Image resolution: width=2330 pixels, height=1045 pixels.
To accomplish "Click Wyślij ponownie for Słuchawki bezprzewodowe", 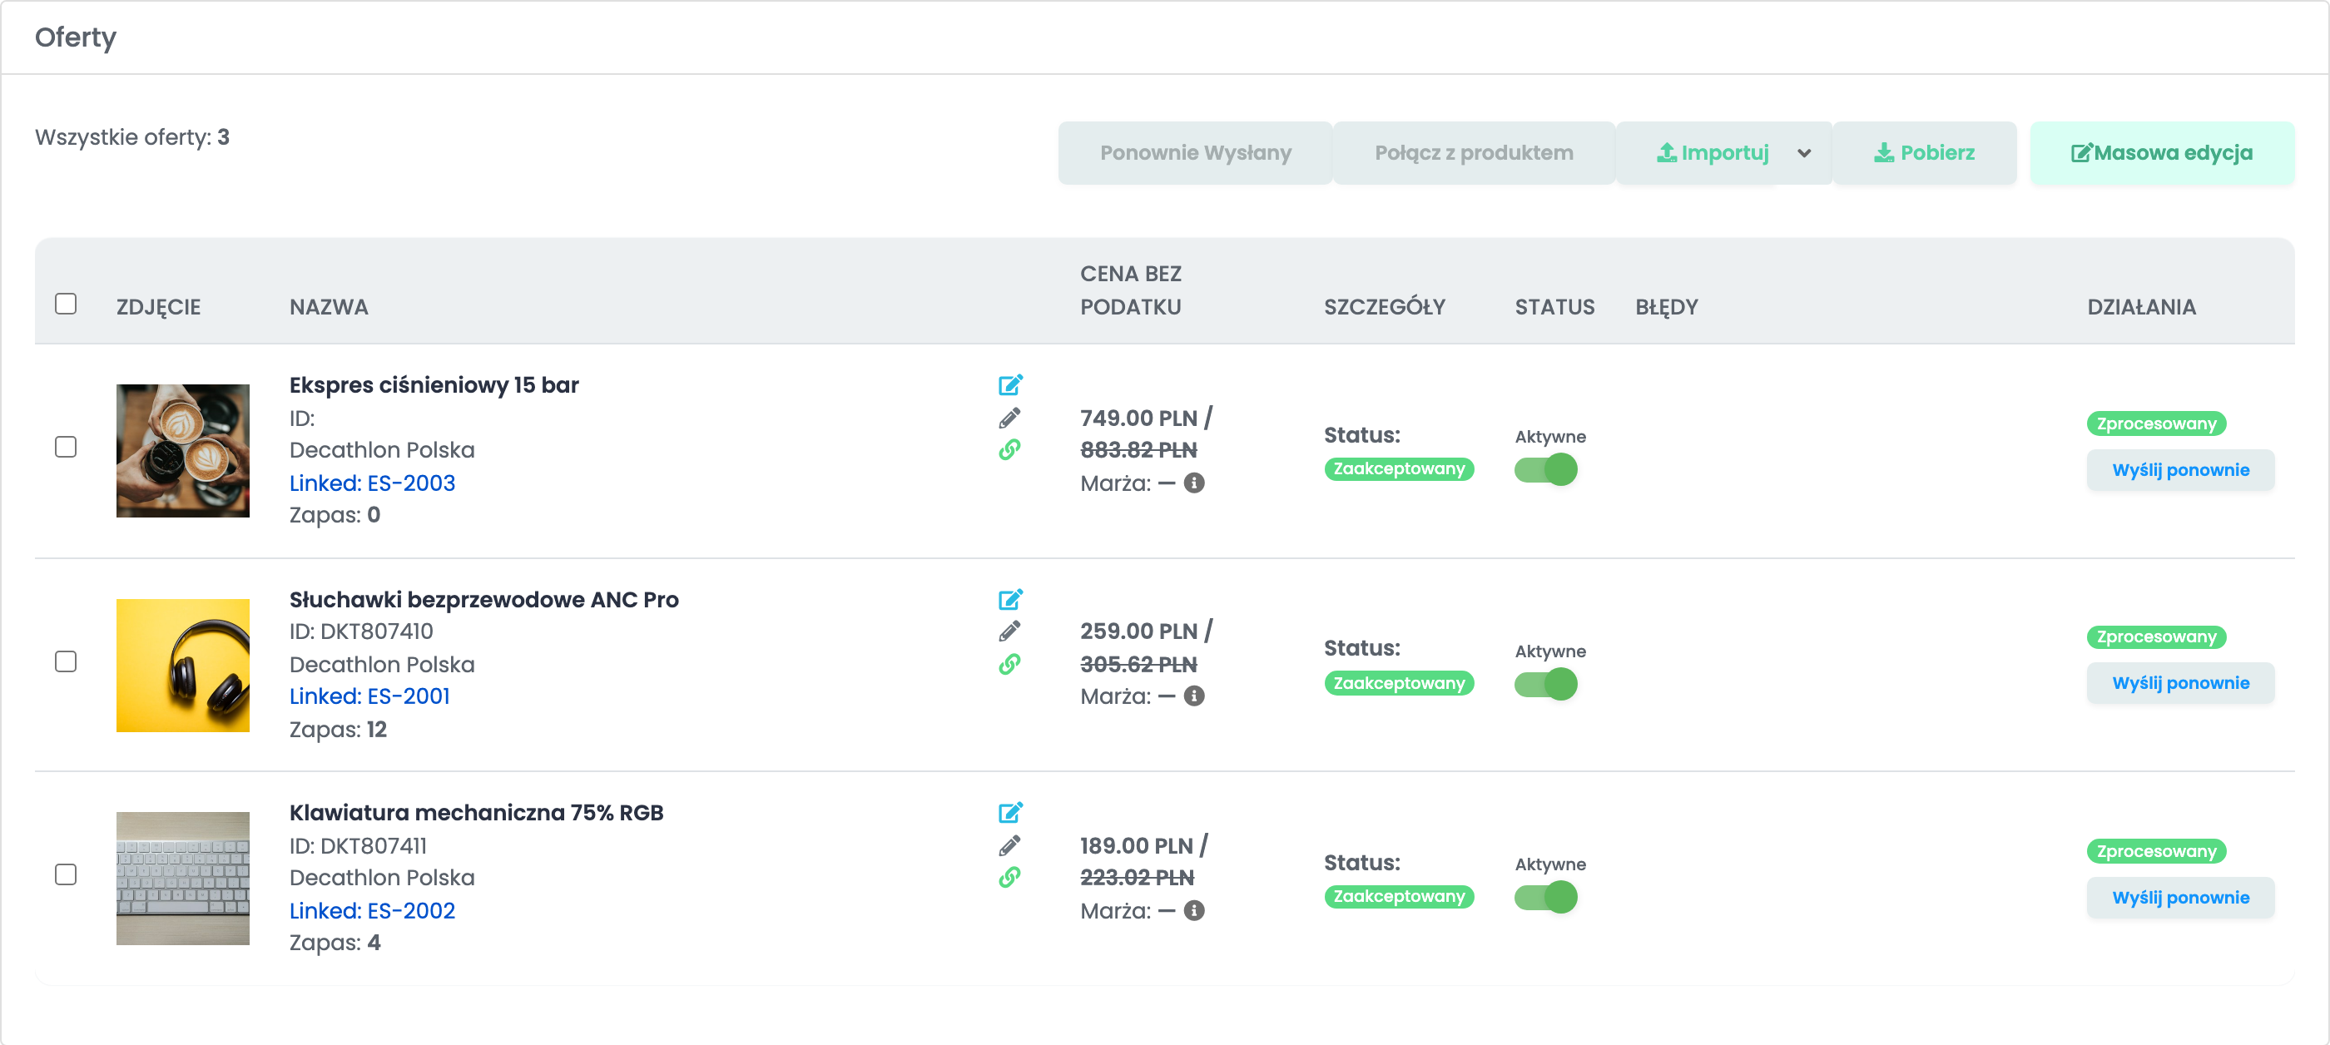I will pos(2180,683).
